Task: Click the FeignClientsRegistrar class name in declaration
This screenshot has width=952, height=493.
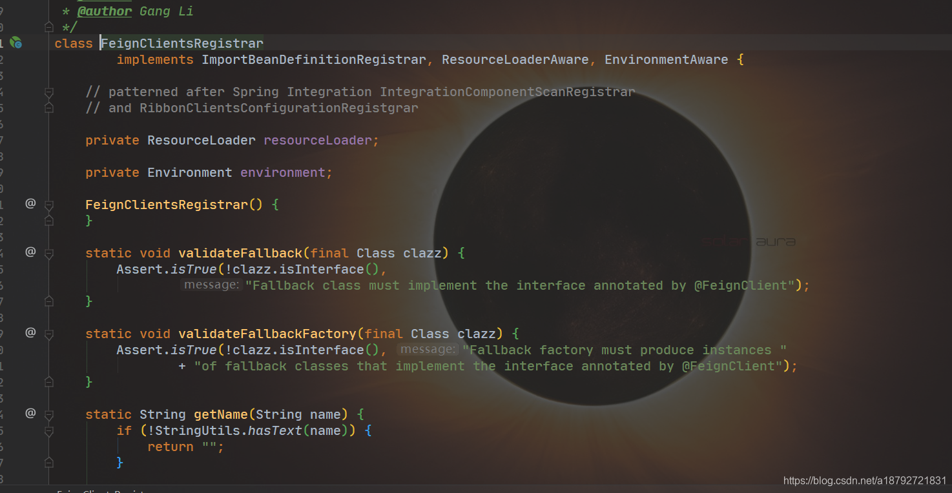Action: pyautogui.click(x=182, y=43)
